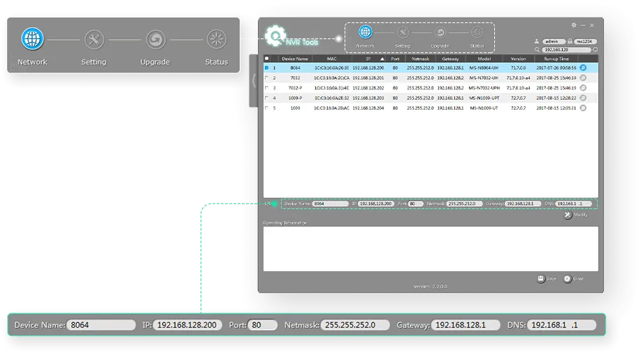641x353 pixels.
Task: Check the checkbox for row 3 (7032-P)
Action: pos(267,88)
